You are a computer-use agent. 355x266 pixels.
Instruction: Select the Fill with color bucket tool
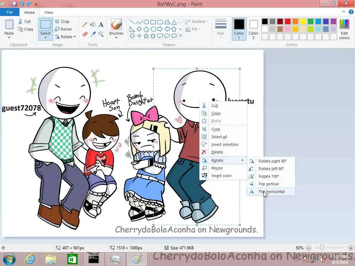[x=93, y=25]
